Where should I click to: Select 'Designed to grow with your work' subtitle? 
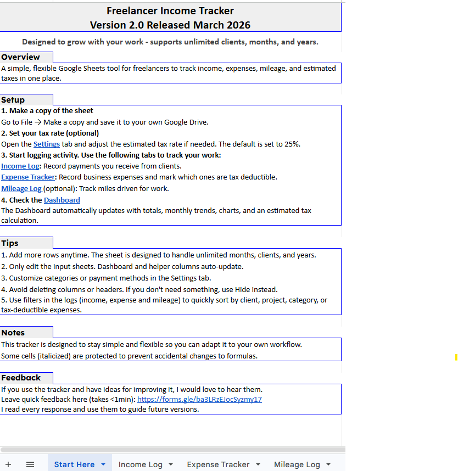pos(170,42)
